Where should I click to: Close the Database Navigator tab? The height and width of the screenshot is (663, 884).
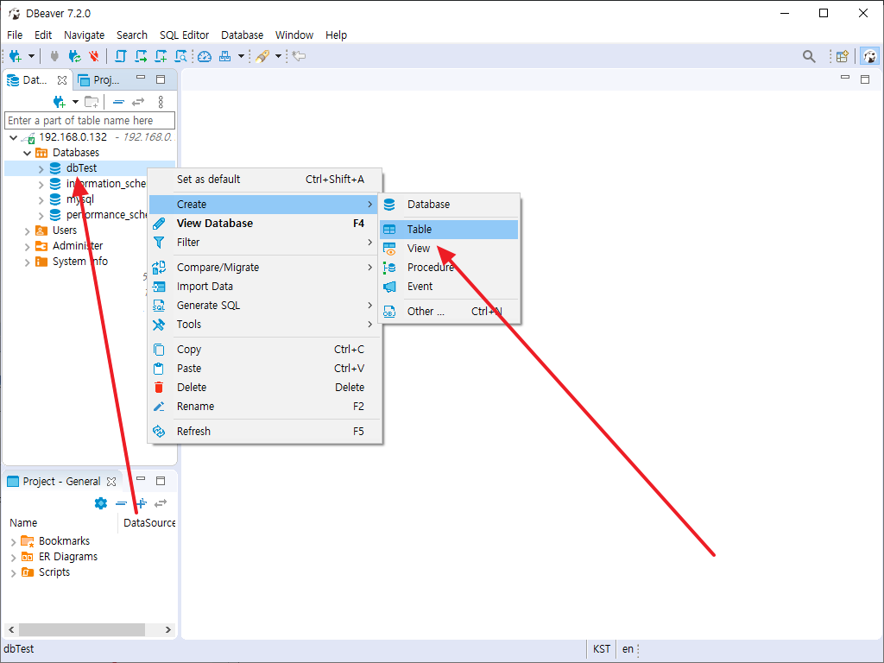(62, 80)
